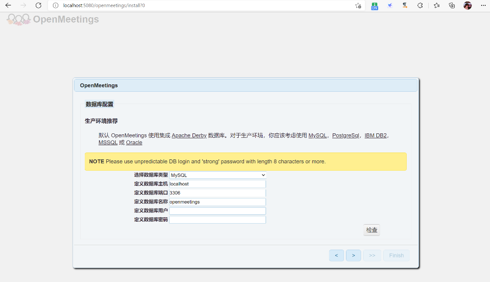This screenshot has width=490, height=282.
Task: Open the favorites list icon
Action: point(437,5)
